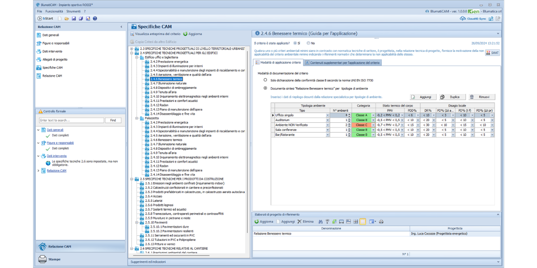537x268 pixels.
Task: Click the filter funnel icon in Elaborati toolbar
Action: coord(328,222)
